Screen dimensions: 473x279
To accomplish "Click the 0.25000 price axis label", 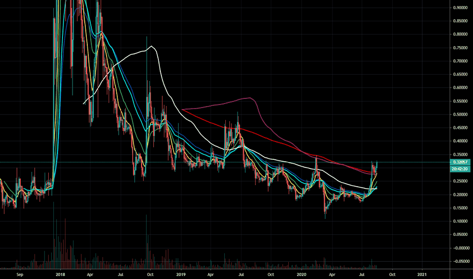I will (x=461, y=181).
